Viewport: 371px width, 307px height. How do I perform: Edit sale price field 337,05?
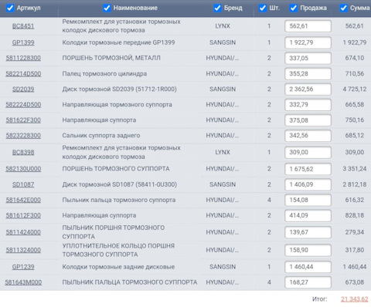(x=308, y=58)
